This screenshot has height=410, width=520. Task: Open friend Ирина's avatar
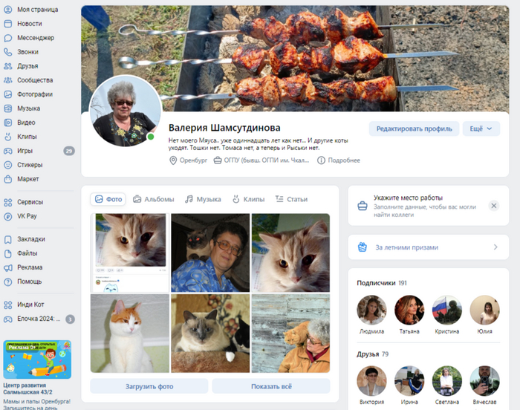(409, 381)
